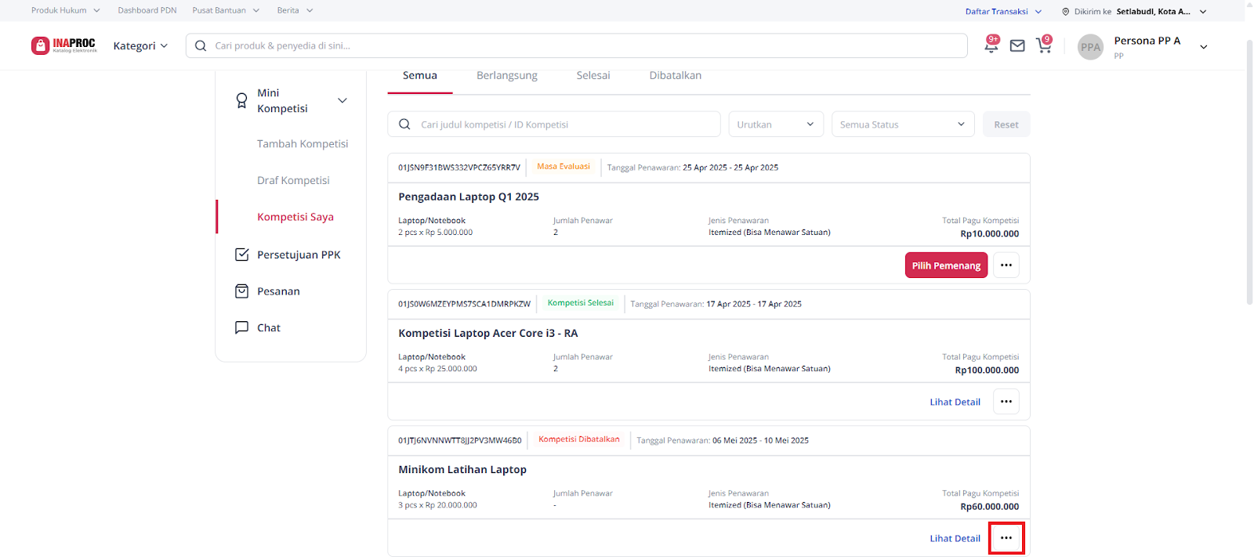Select Persetujuan PPK in the sidebar
The width and height of the screenshot is (1254, 560).
tap(298, 255)
